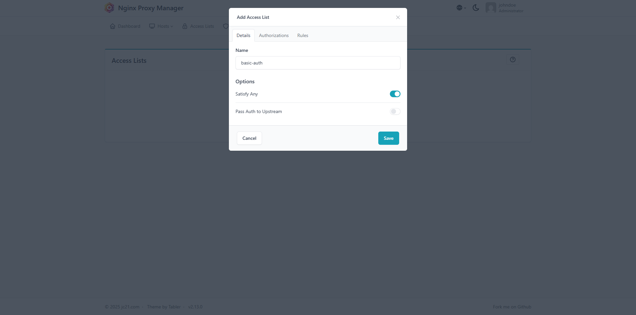Image resolution: width=636 pixels, height=315 pixels.
Task: Click the Dashboard home icon
Action: click(113, 26)
